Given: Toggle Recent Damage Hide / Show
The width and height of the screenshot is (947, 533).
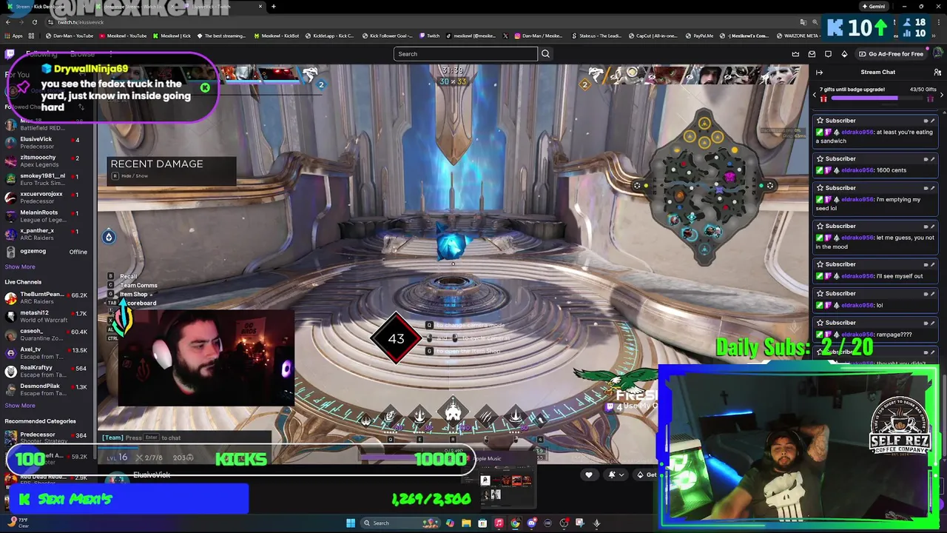Looking at the screenshot, I should [x=130, y=176].
